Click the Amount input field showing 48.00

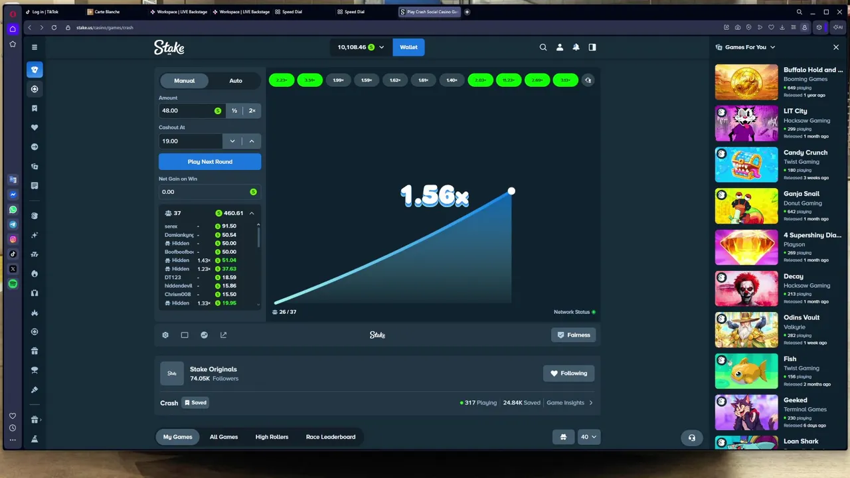tap(193, 111)
